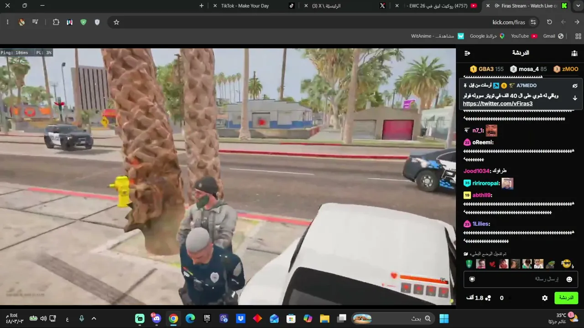Open File Explorer from the taskbar
584x328 pixels.
pos(324,318)
